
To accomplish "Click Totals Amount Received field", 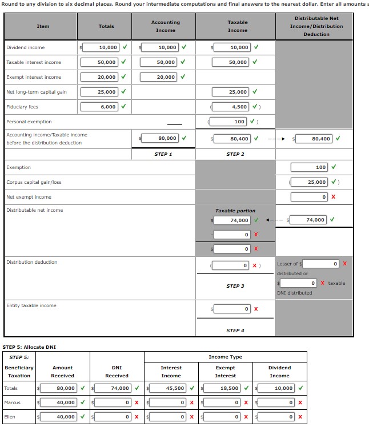I will coord(59,388).
